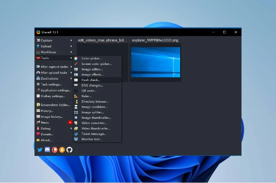Open the Twitter link icon at bottom

click(x=40, y=150)
